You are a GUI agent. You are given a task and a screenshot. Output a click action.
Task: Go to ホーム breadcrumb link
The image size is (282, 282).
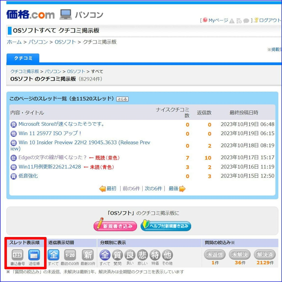14,42
